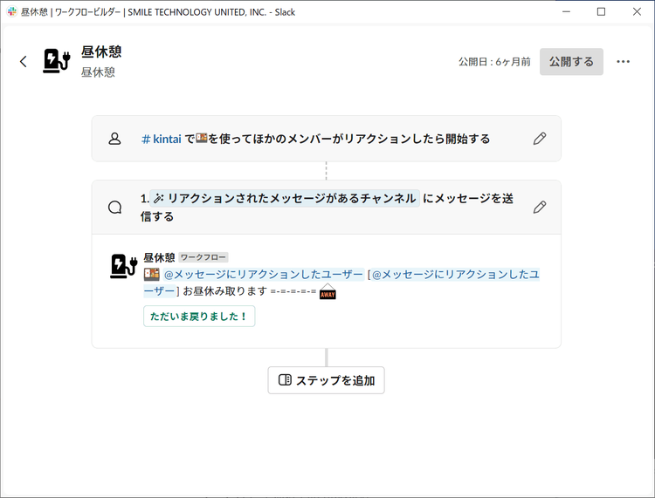Click the speech bubble icon in step 1
This screenshot has width=655, height=498.
click(114, 208)
